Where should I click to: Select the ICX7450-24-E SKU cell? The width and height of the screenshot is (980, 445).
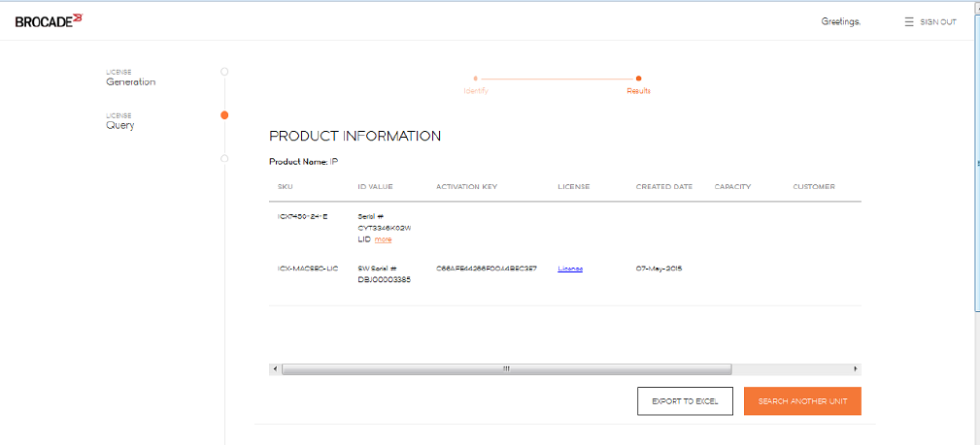click(x=302, y=216)
